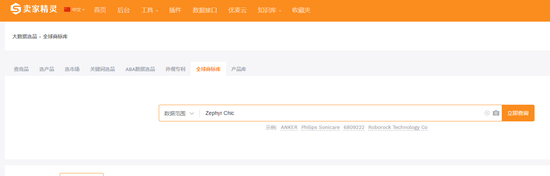This screenshot has width=550, height=176.
Task: Expand the 知识库 menu
Action: 270,10
